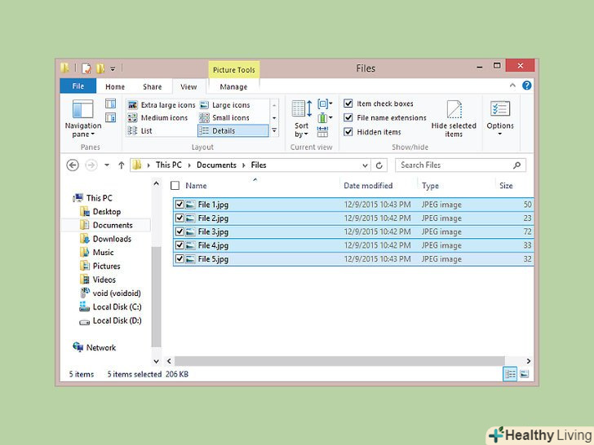Screen dimensions: 594x445
Task: Select the Details layout option
Action: (x=233, y=130)
